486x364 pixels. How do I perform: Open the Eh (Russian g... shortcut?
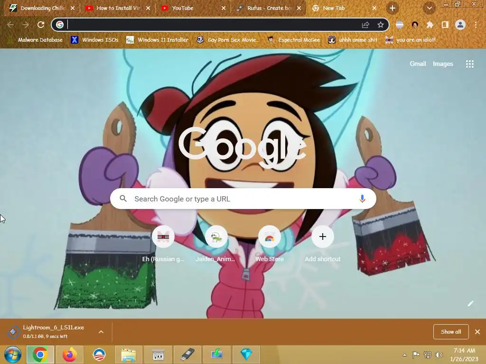[x=163, y=245]
